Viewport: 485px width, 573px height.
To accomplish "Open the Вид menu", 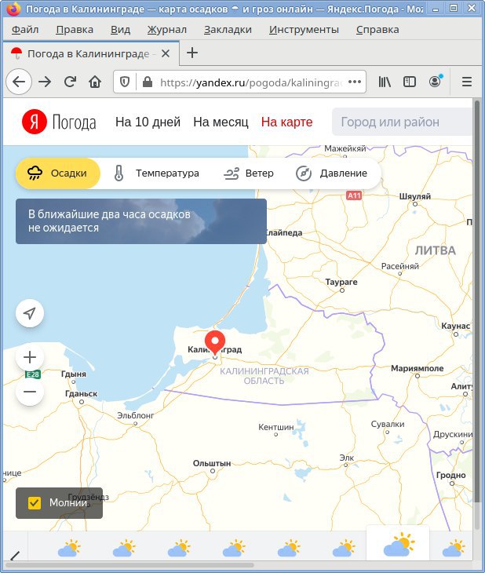I will click(120, 29).
